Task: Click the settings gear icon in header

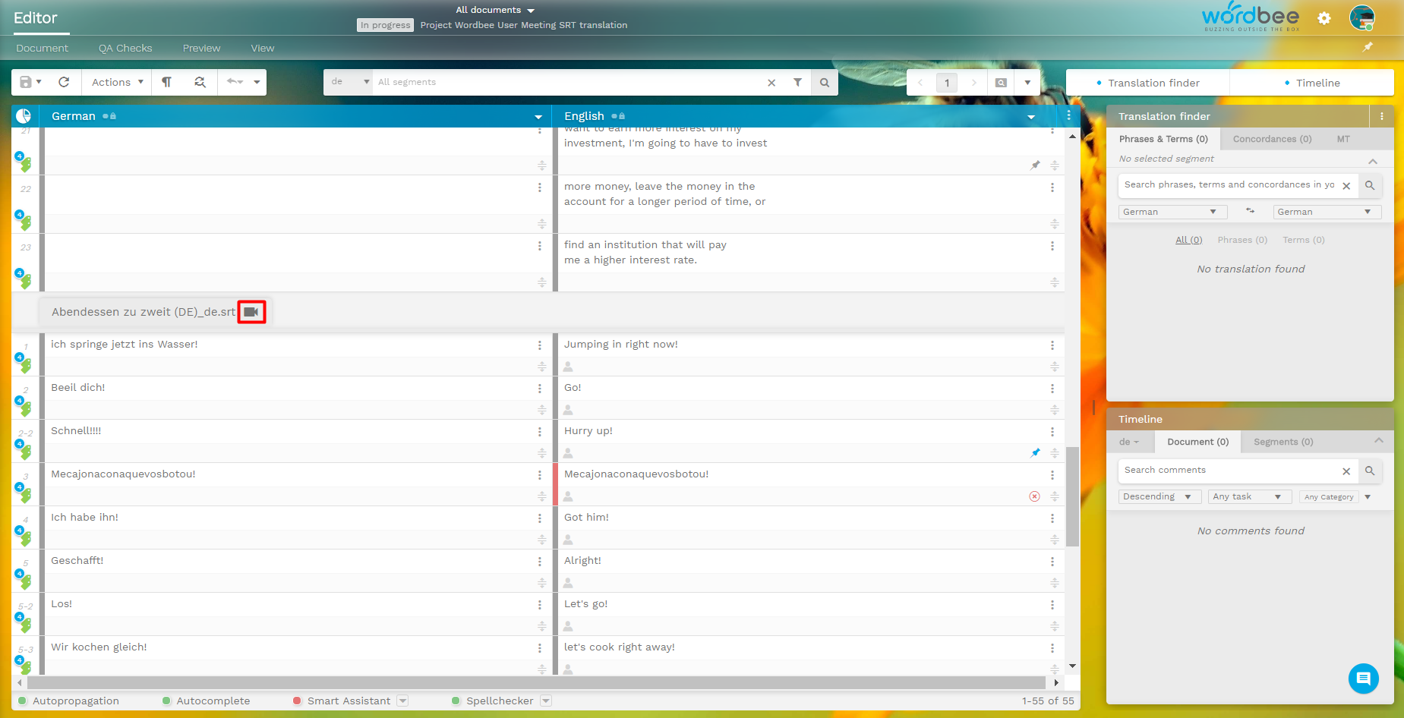Action: tap(1324, 18)
